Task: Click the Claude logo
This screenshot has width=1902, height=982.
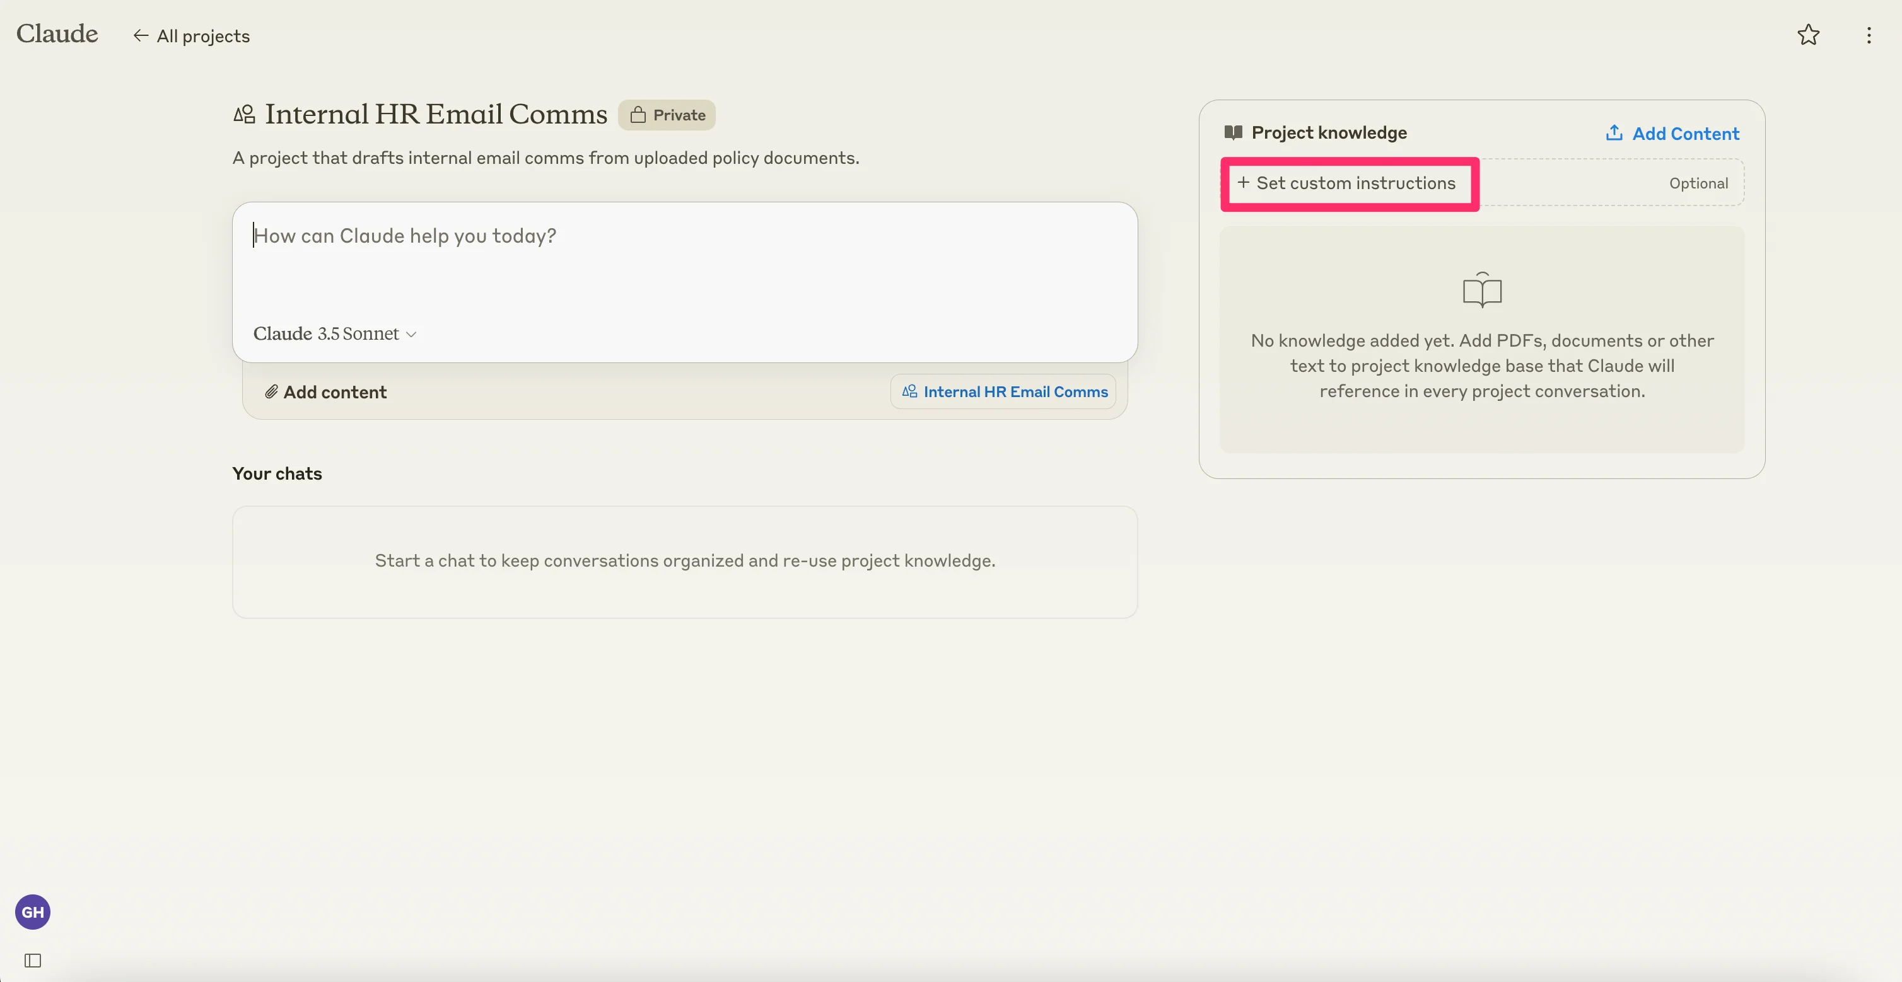Action: 57,33
